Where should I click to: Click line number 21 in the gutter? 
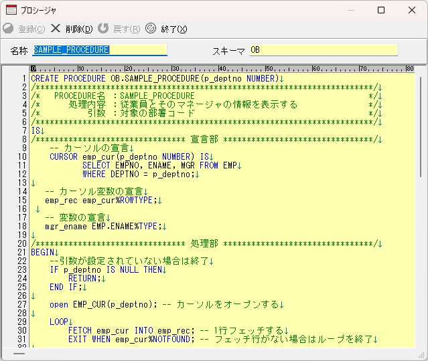tap(22, 252)
